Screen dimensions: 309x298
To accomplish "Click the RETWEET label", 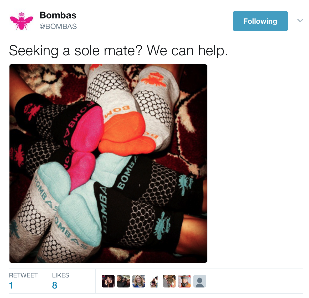I will (x=23, y=275).
